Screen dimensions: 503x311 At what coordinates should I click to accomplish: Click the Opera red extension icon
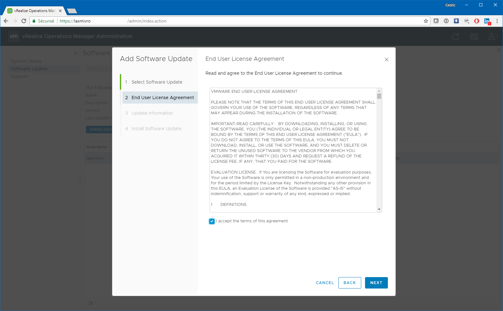point(477,21)
